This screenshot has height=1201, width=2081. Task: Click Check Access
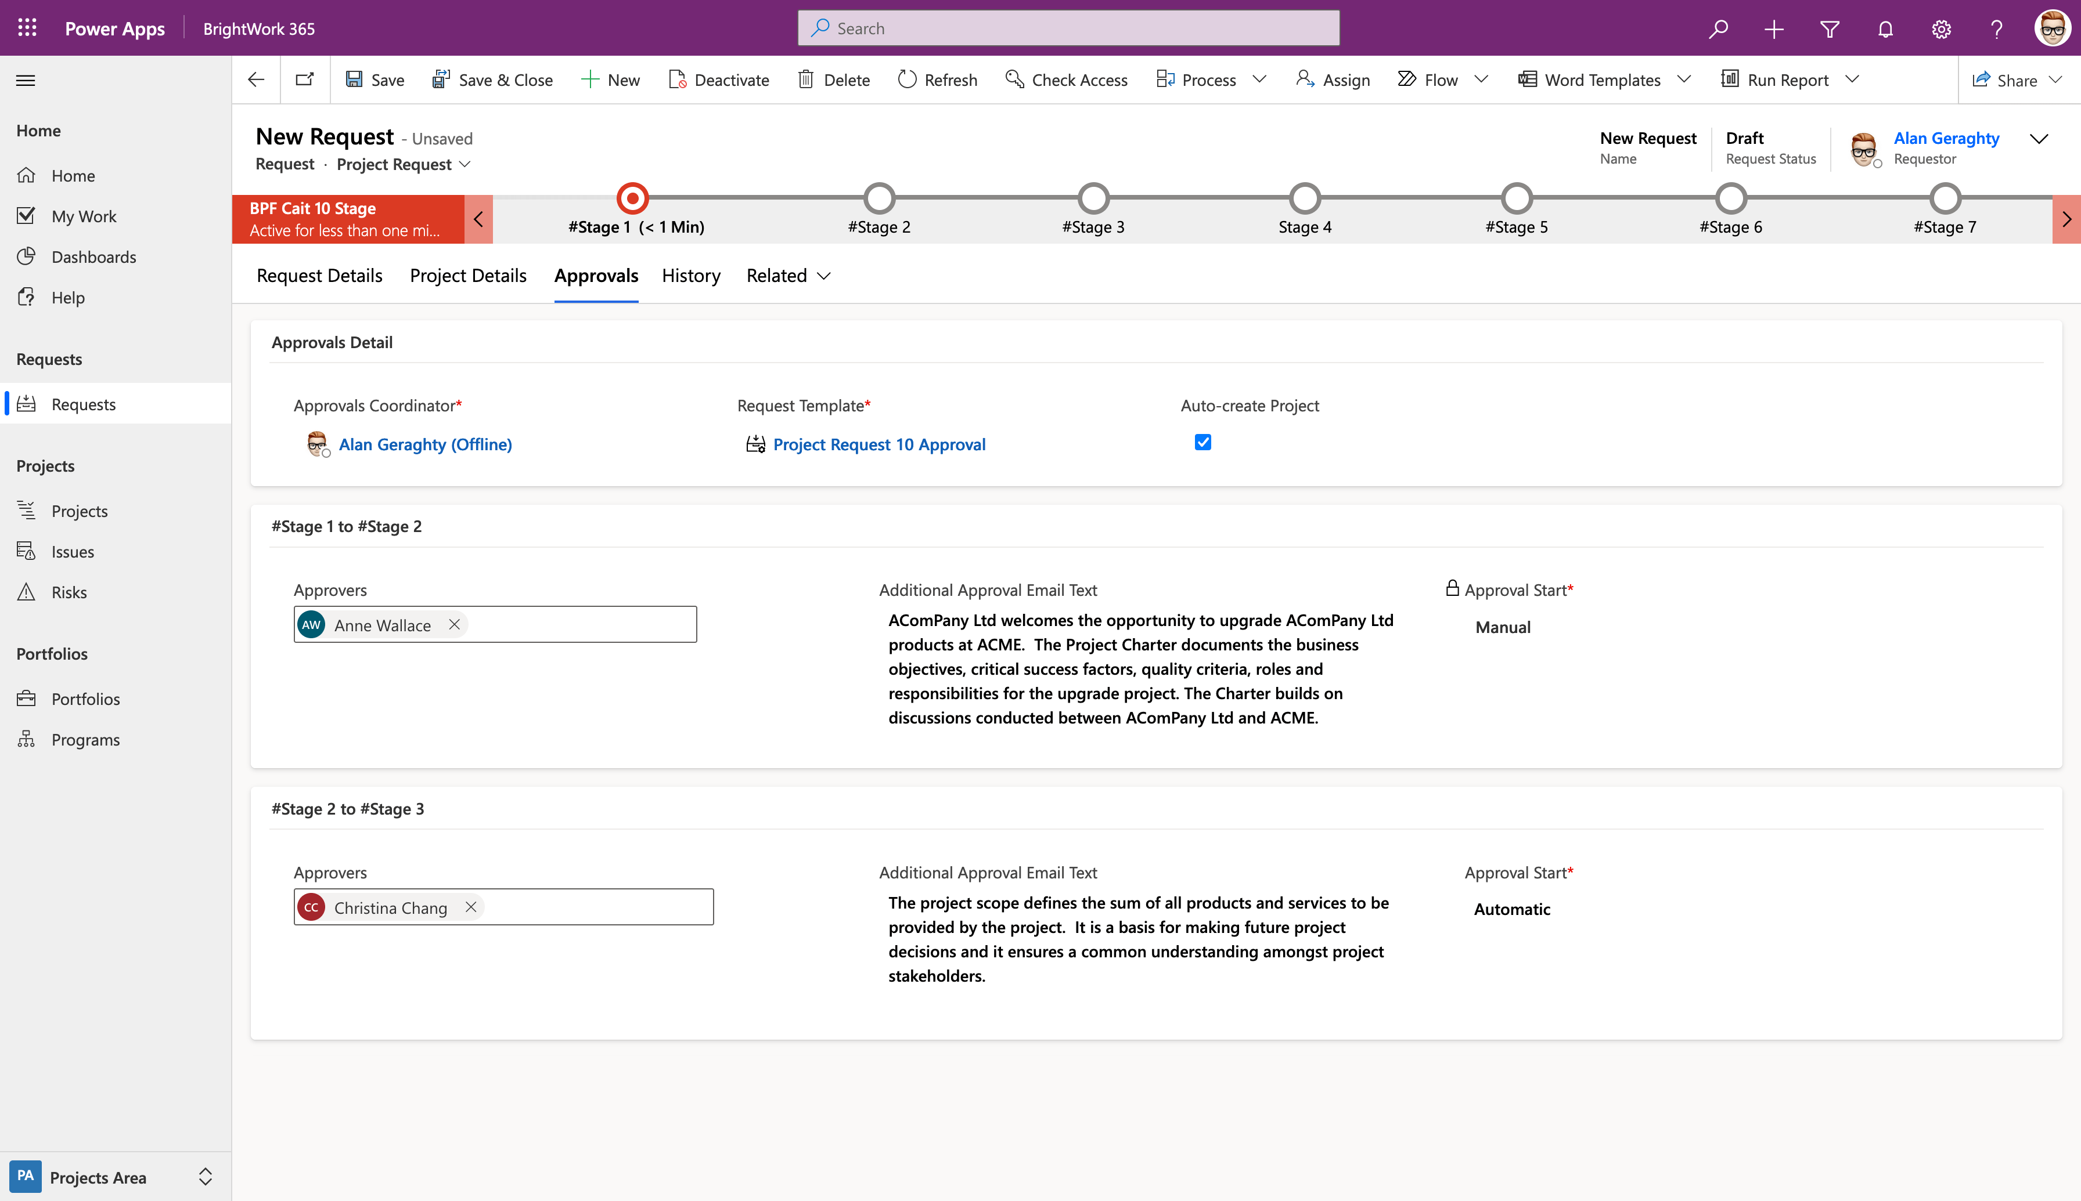[x=1065, y=80]
